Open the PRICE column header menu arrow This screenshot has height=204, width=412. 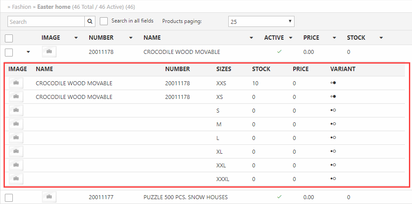(x=334, y=38)
